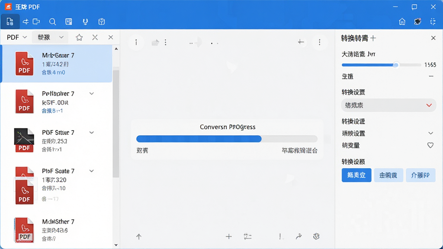This screenshot has height=249, width=443.
Task: Click the info icon in center toolbar
Action: pyautogui.click(x=136, y=42)
